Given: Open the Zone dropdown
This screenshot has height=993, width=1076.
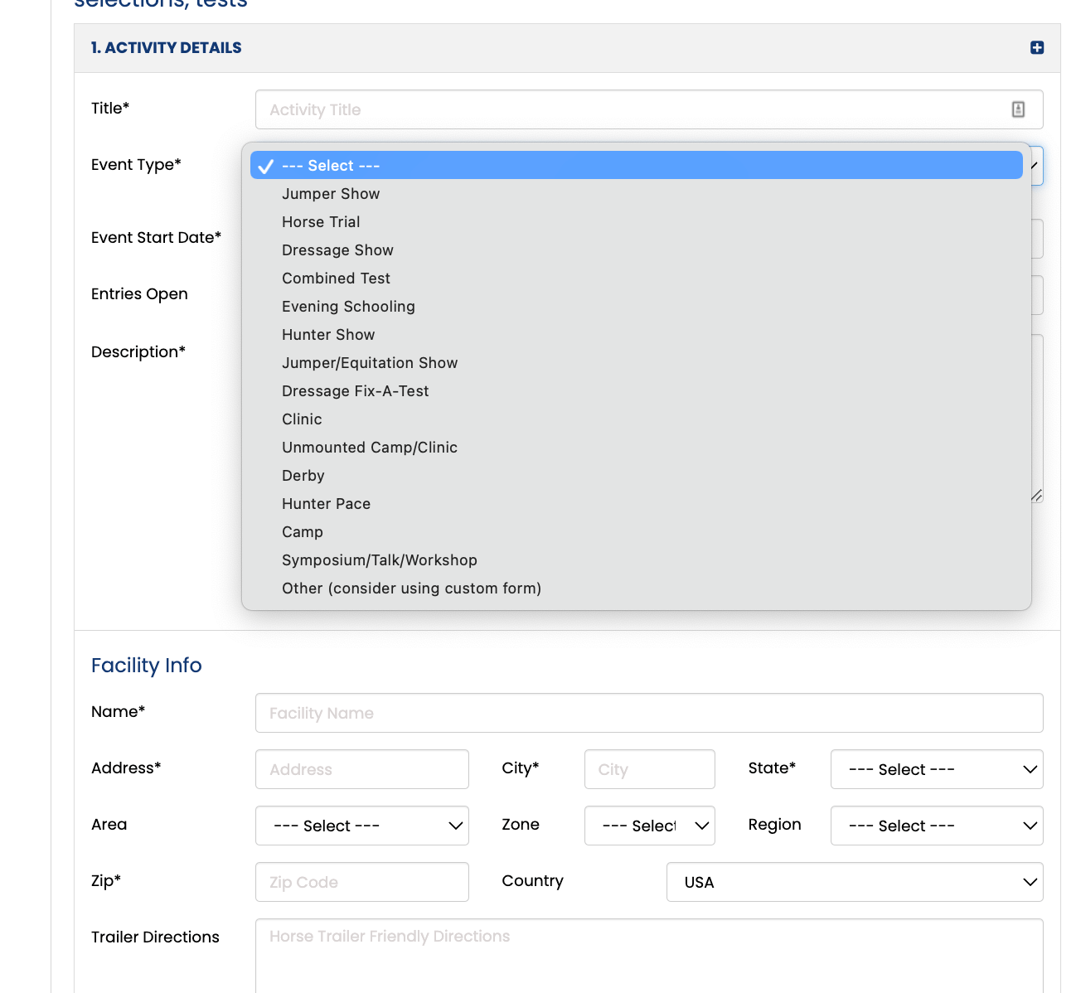Looking at the screenshot, I should [x=650, y=826].
